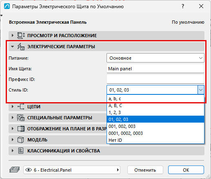Choose 'a, b, c' ID style
Screen dimensions: 211x179
click(x=155, y=98)
